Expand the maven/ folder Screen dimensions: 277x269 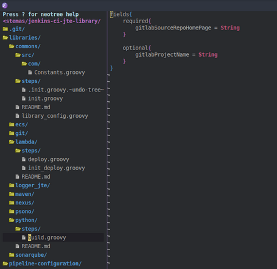pos(25,194)
